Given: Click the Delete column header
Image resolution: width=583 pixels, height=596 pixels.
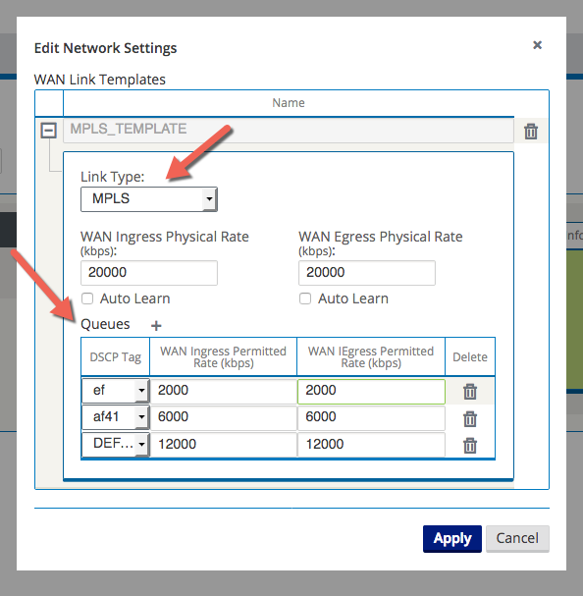Looking at the screenshot, I should point(470,357).
